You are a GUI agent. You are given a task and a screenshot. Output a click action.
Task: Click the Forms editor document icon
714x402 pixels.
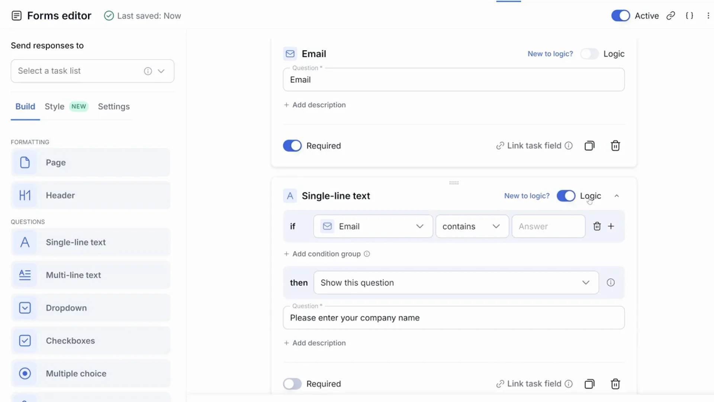point(17,16)
